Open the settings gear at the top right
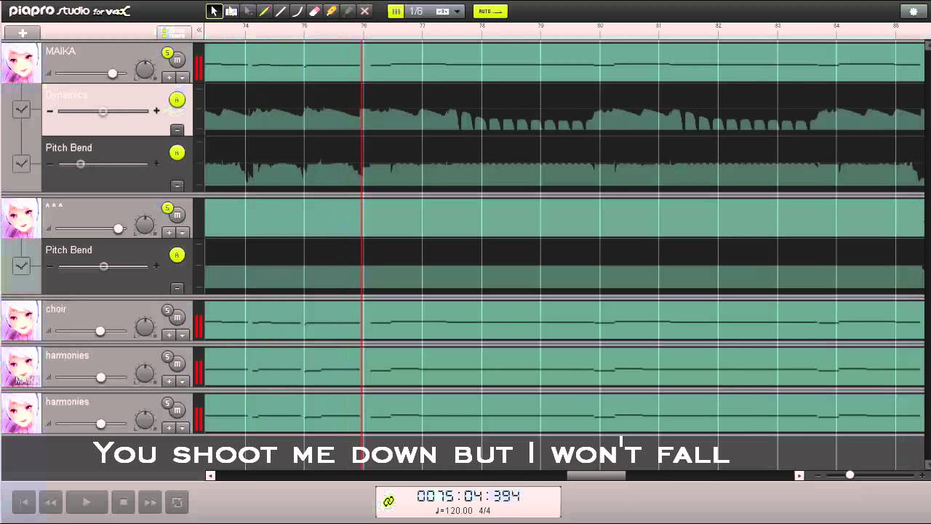The image size is (931, 524). point(914,11)
